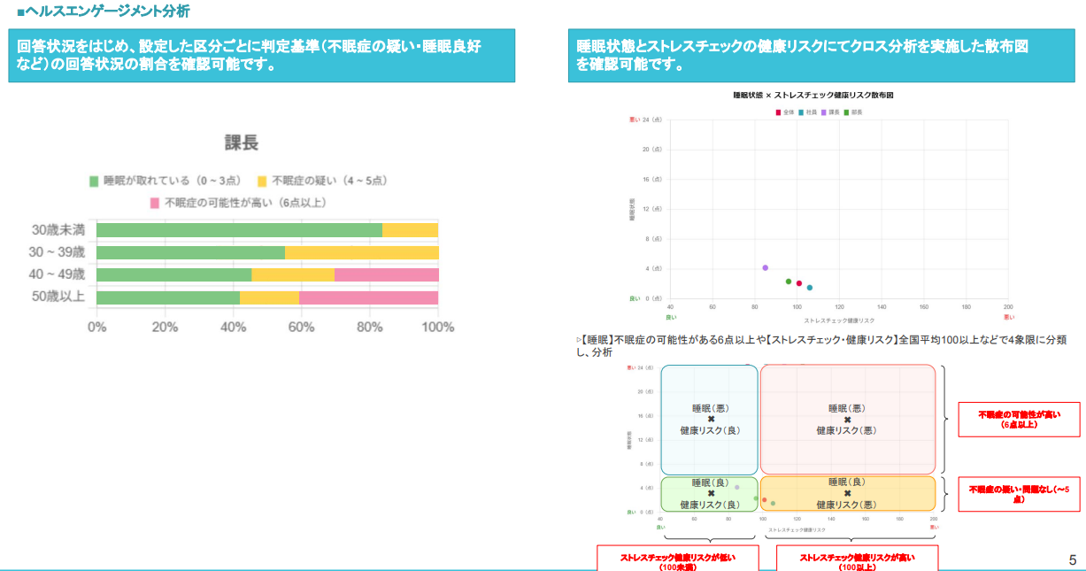Image resolution: width=1086 pixels, height=571 pixels.
Task: Click the 睡眠(悪) × 健康リスク(悪) quadrant box
Action: coord(847,420)
